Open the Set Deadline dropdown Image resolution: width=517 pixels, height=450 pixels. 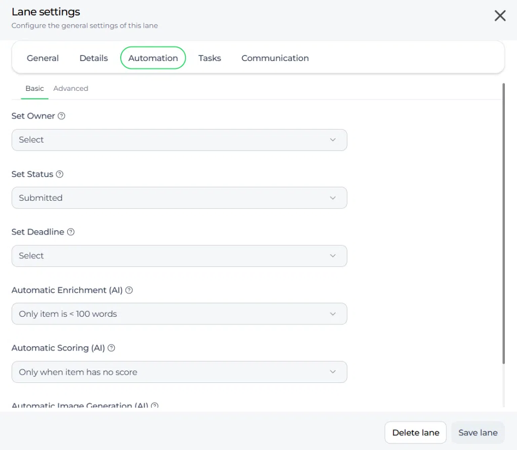pyautogui.click(x=179, y=256)
